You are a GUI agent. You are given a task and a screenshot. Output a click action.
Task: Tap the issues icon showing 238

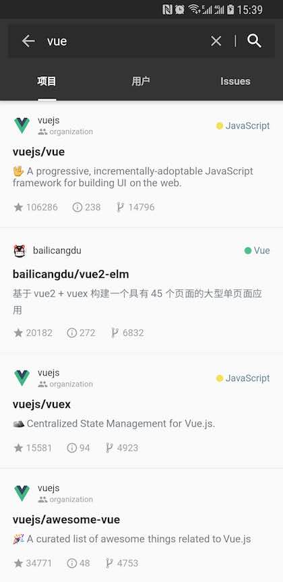(77, 207)
